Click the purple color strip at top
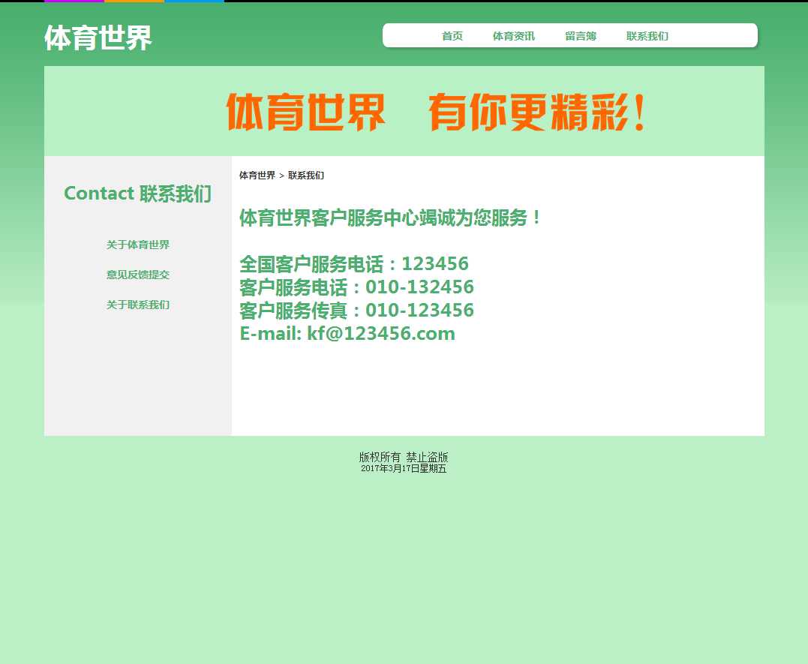 point(74,1)
